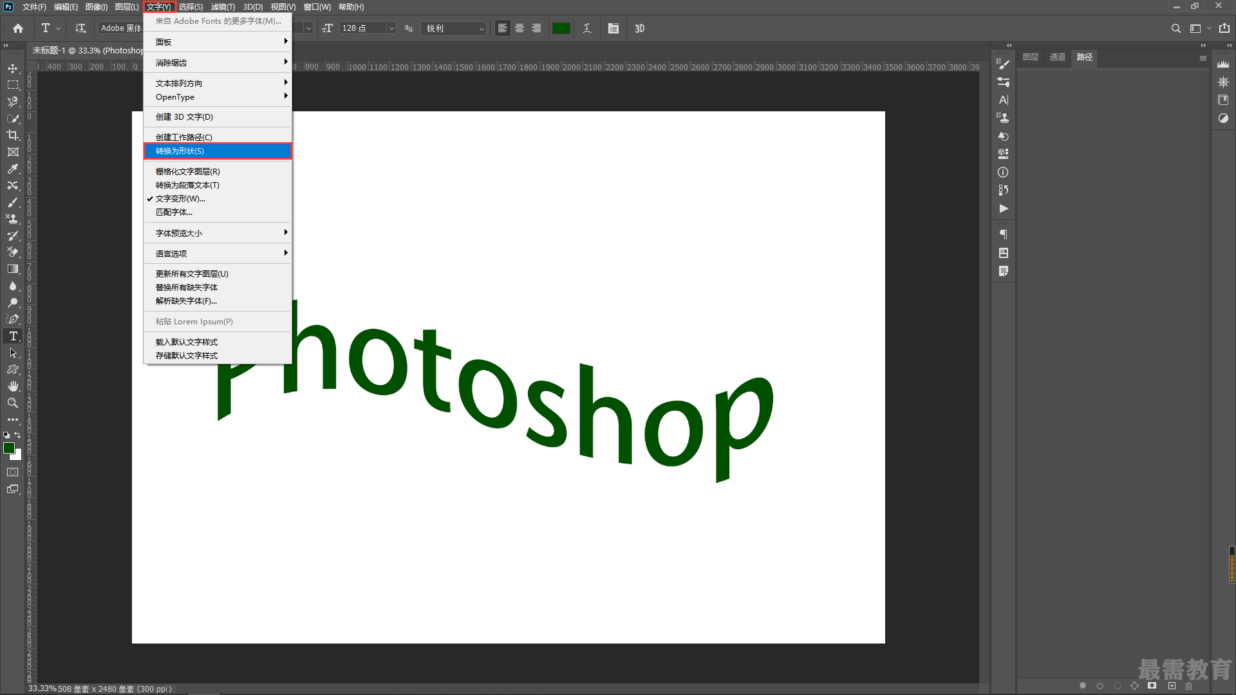Select the Frame tool

(13, 152)
